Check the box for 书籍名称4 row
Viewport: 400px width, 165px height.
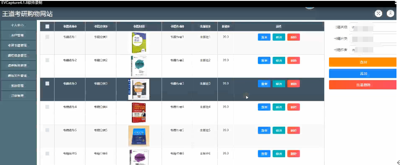coord(47,107)
